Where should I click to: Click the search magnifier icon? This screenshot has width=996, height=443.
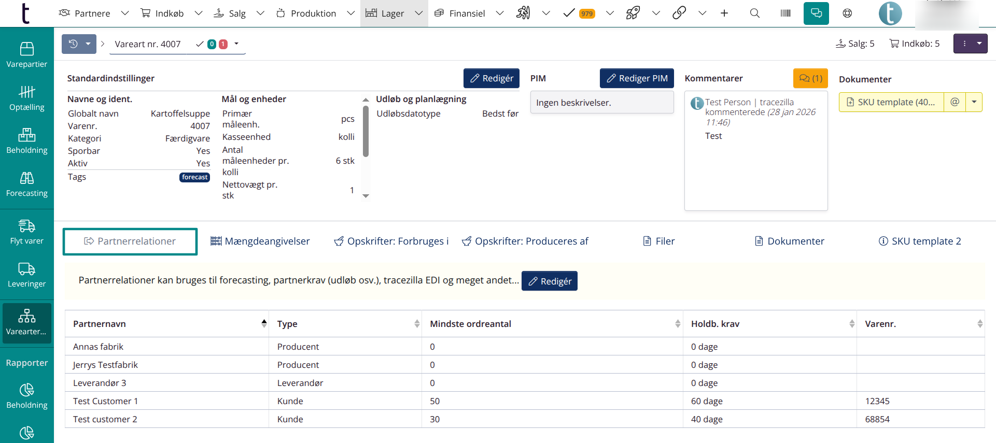754,13
